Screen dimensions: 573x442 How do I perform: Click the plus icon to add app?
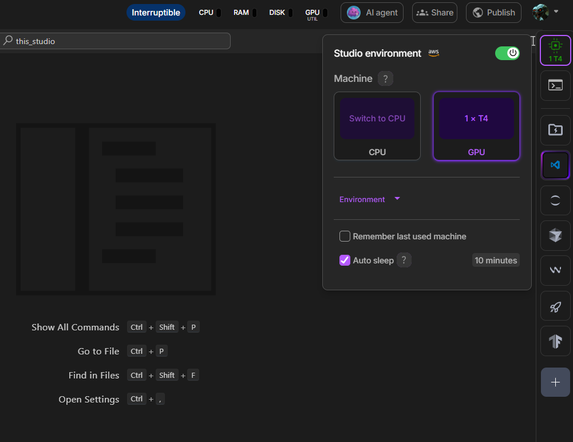coord(555,382)
